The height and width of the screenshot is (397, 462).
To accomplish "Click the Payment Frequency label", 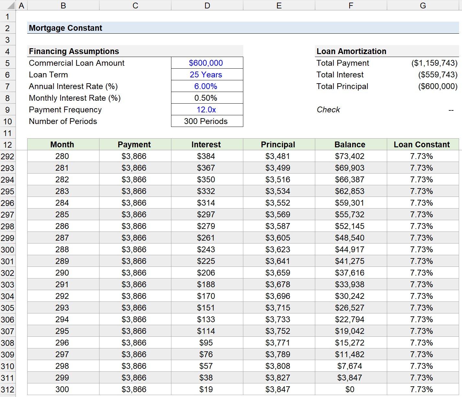I will [x=65, y=110].
